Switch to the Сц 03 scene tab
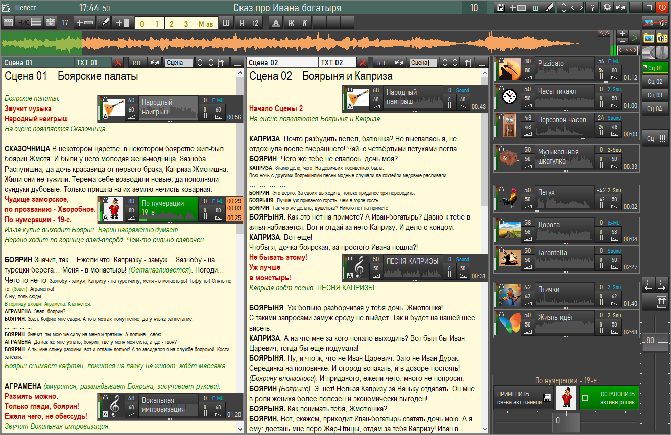 point(655,95)
